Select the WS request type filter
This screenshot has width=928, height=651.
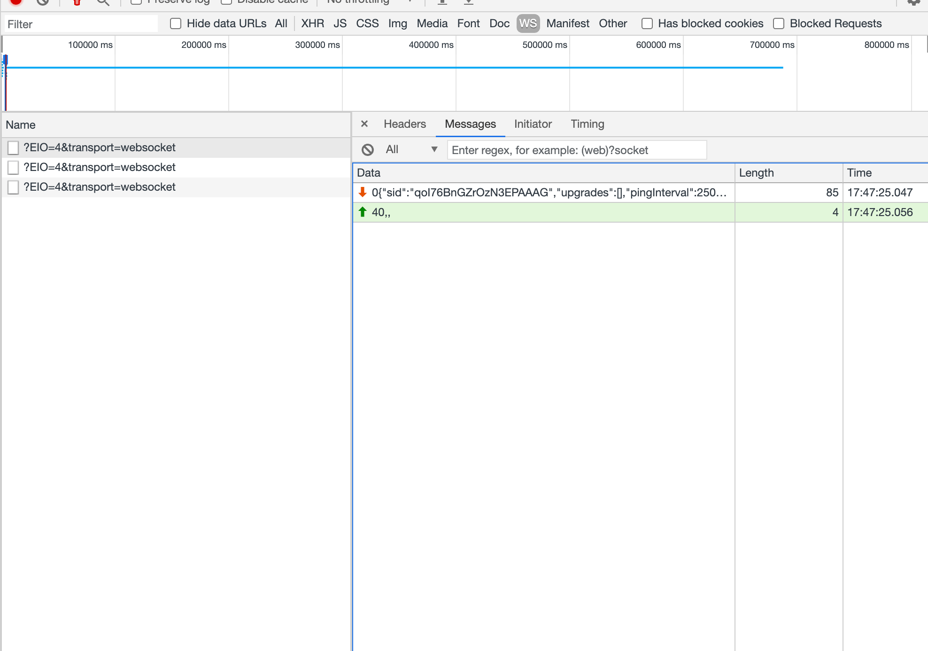(527, 23)
